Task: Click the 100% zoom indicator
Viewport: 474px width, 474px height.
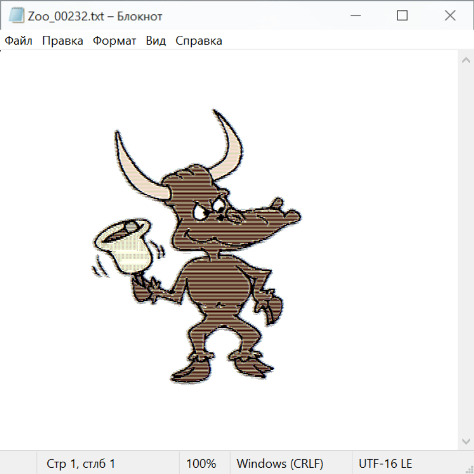Action: [201, 463]
